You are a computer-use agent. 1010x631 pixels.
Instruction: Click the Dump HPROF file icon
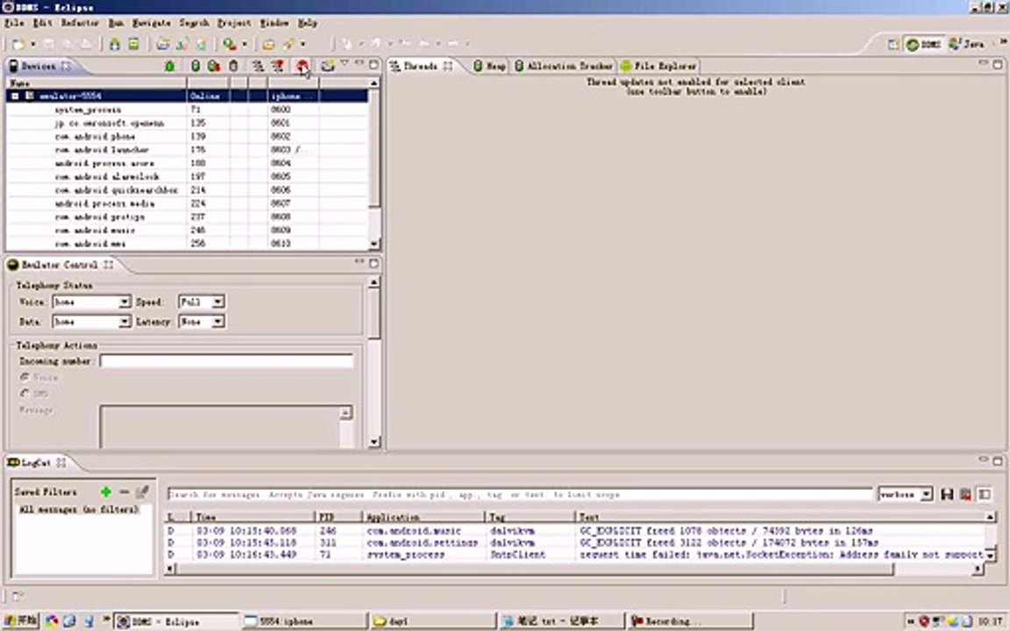pyautogui.click(x=214, y=66)
